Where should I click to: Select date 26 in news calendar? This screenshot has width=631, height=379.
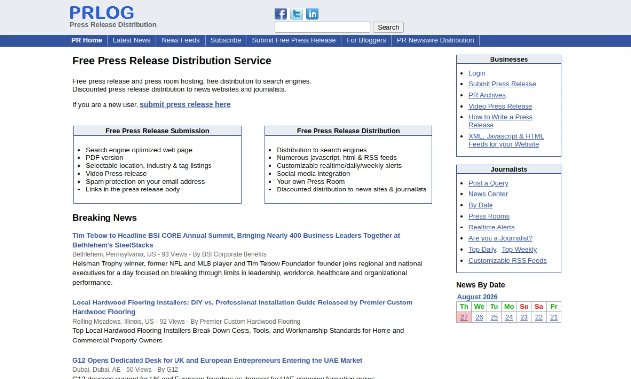479,317
